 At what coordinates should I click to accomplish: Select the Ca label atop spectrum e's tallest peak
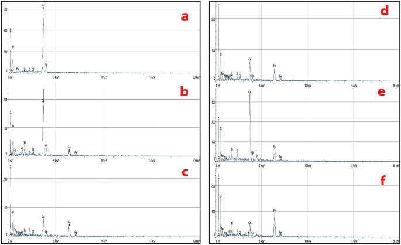[249, 92]
